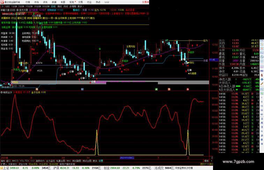Open the 关联报价 tab

(x=13, y=164)
